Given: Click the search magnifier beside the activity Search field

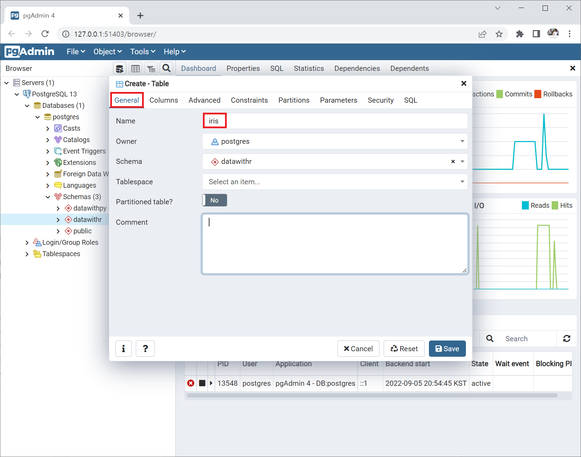Looking at the screenshot, I should point(490,338).
